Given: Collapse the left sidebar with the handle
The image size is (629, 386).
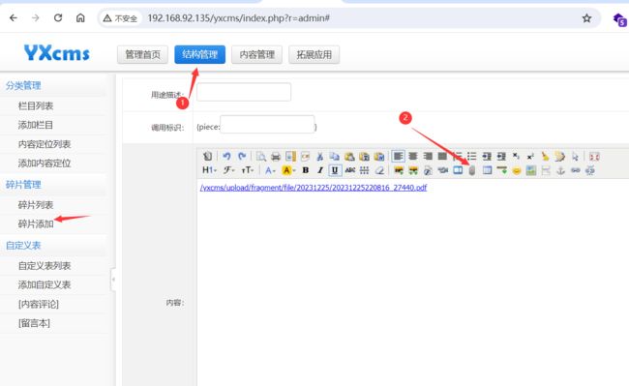Looking at the screenshot, I should pos(113,280).
